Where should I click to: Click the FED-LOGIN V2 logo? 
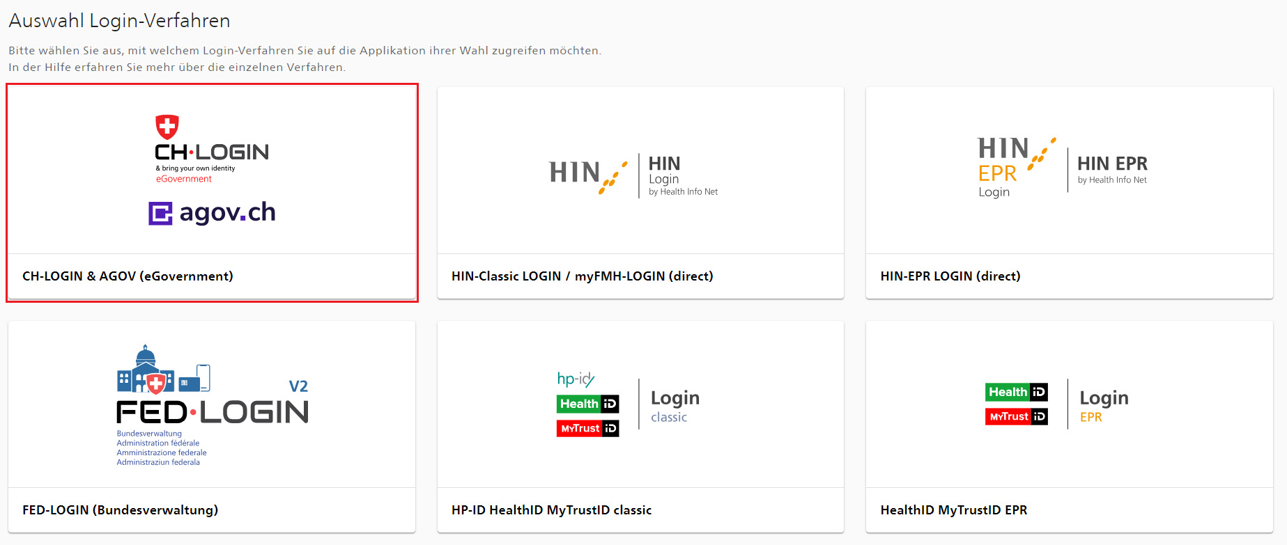tap(213, 405)
